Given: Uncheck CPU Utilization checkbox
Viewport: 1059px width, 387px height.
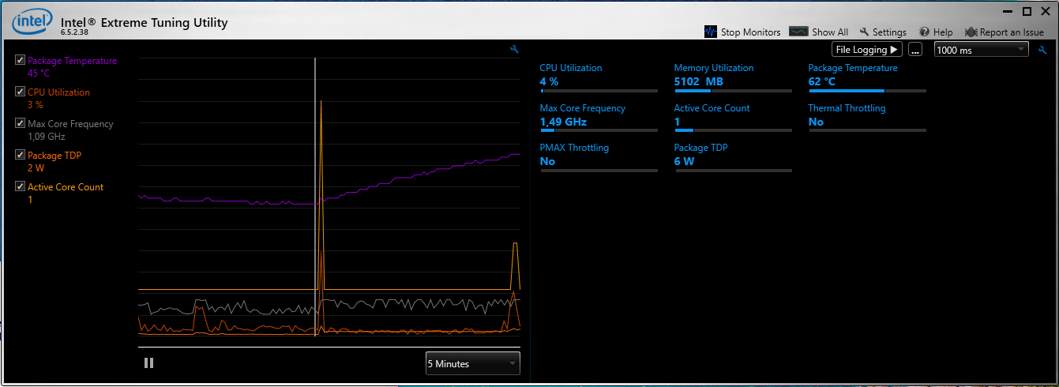Looking at the screenshot, I should [21, 92].
